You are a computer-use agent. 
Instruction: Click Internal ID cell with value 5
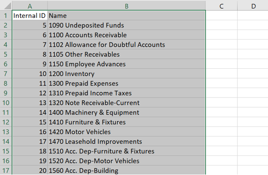(x=30, y=25)
